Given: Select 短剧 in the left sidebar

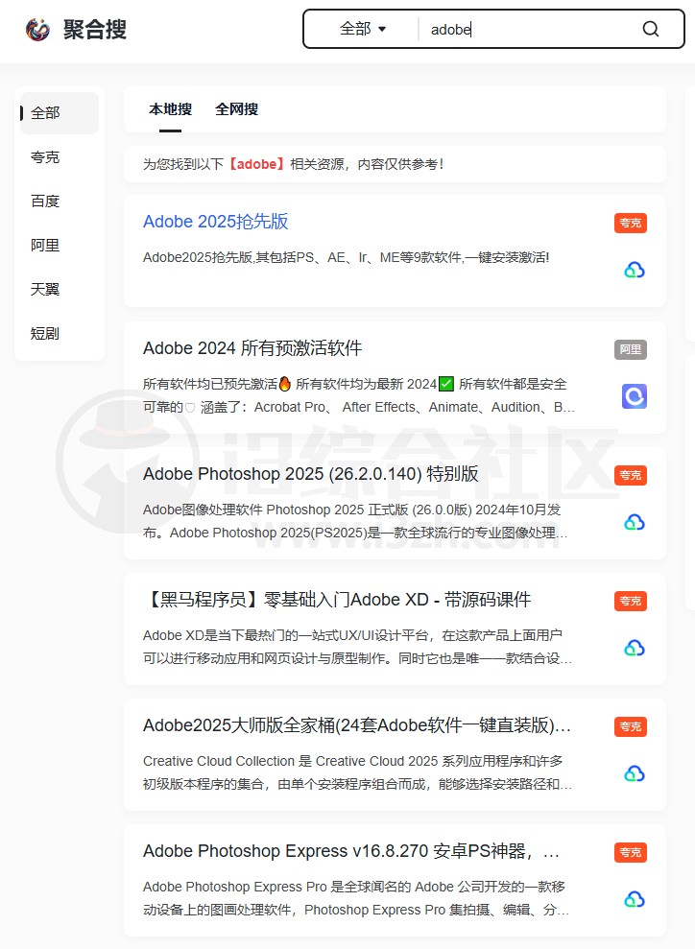Looking at the screenshot, I should tap(45, 334).
